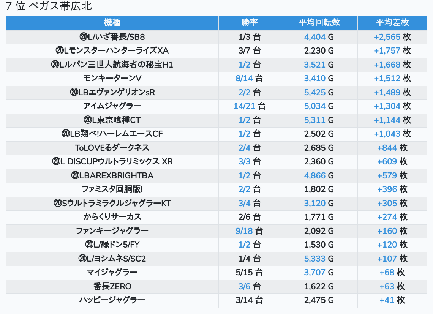Click the 5,034 G average spins value
The width and height of the screenshot is (433, 314).
pyautogui.click(x=319, y=106)
